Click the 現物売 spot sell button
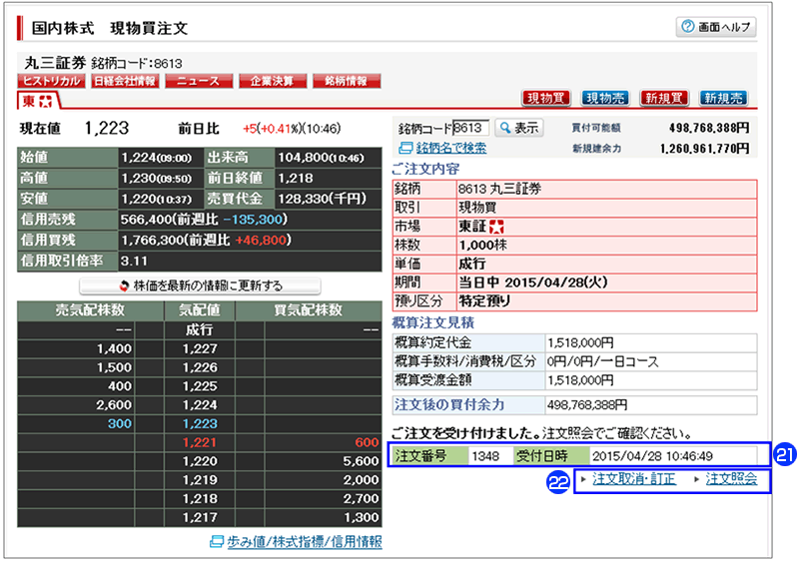Screen dimensions: 799x562 605,98
